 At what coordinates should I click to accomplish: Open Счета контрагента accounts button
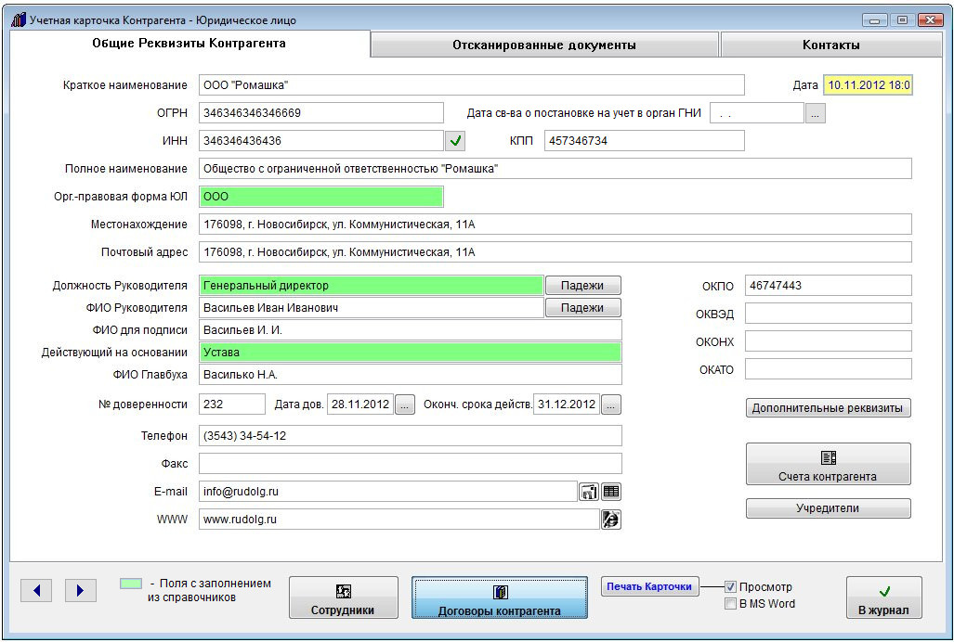tap(828, 464)
